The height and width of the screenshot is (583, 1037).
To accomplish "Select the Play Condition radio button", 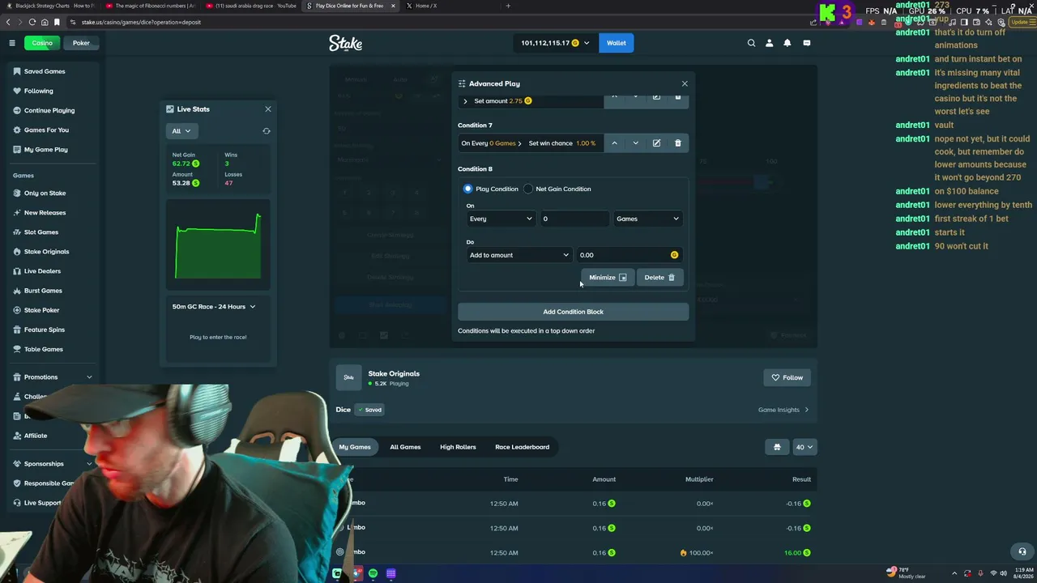I will pos(467,189).
